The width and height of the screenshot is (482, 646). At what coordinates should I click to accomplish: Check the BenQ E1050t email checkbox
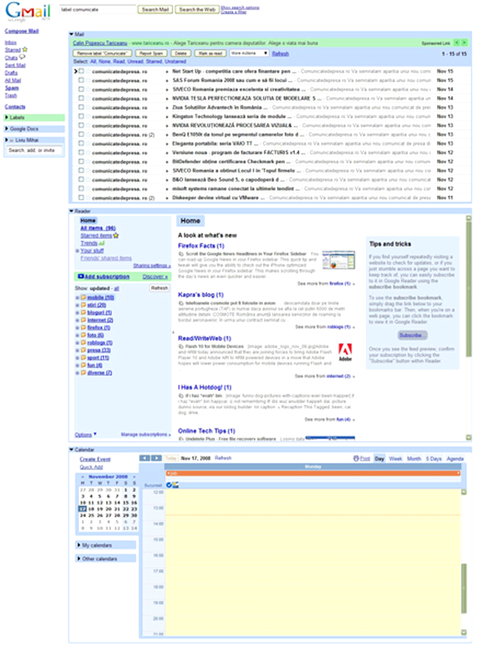tap(81, 135)
